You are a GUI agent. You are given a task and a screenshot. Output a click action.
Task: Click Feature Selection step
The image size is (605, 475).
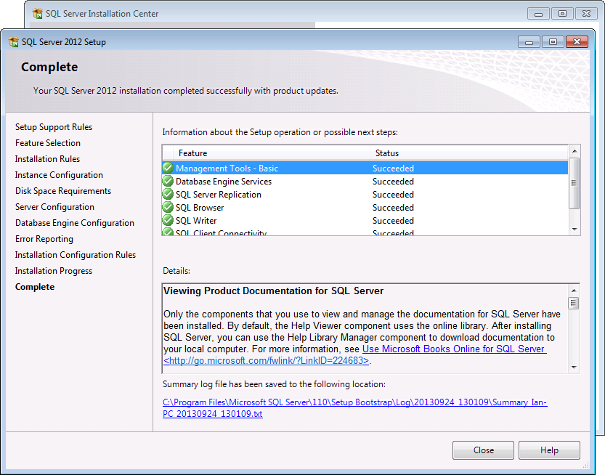click(48, 143)
